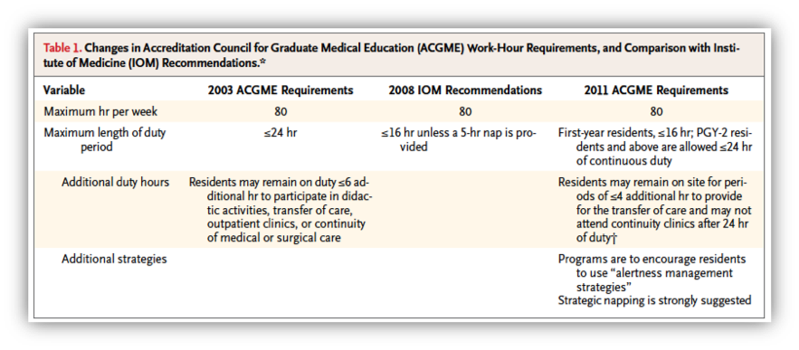Click the '≤4 additional hr' 2011 requirements text
The height and width of the screenshot is (350, 799).
[x=655, y=210]
